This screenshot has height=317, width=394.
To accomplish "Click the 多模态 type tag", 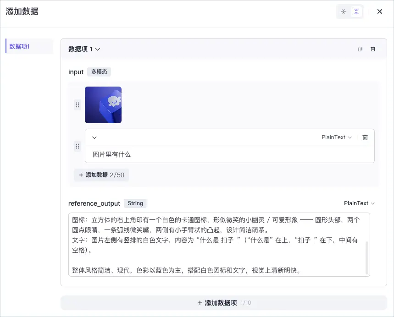I will click(99, 72).
